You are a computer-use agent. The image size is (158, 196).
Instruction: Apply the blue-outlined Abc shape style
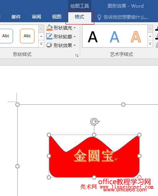pyautogui.click(x=6, y=36)
